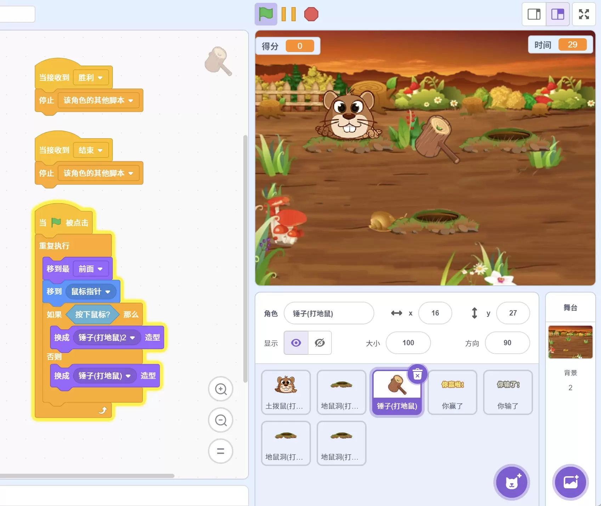
Task: Stop the project with red octagon
Action: click(x=311, y=14)
